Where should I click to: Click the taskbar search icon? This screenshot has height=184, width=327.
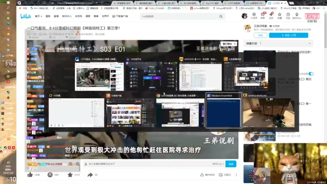coord(8,8)
